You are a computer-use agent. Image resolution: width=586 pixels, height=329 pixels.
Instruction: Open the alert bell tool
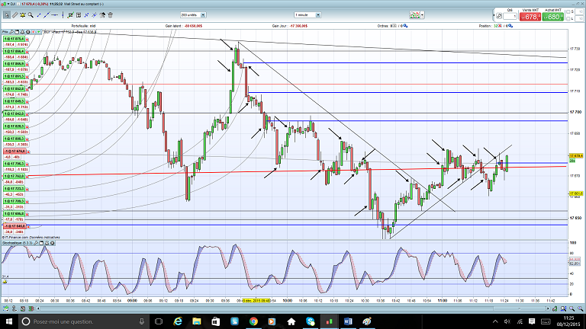click(23, 15)
